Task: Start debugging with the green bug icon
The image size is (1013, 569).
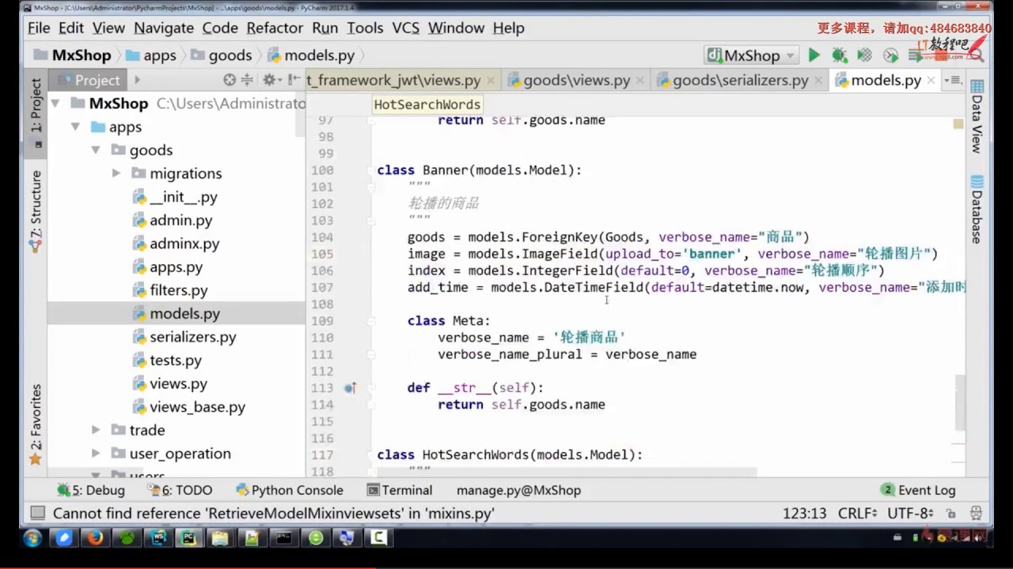Action: (x=839, y=55)
